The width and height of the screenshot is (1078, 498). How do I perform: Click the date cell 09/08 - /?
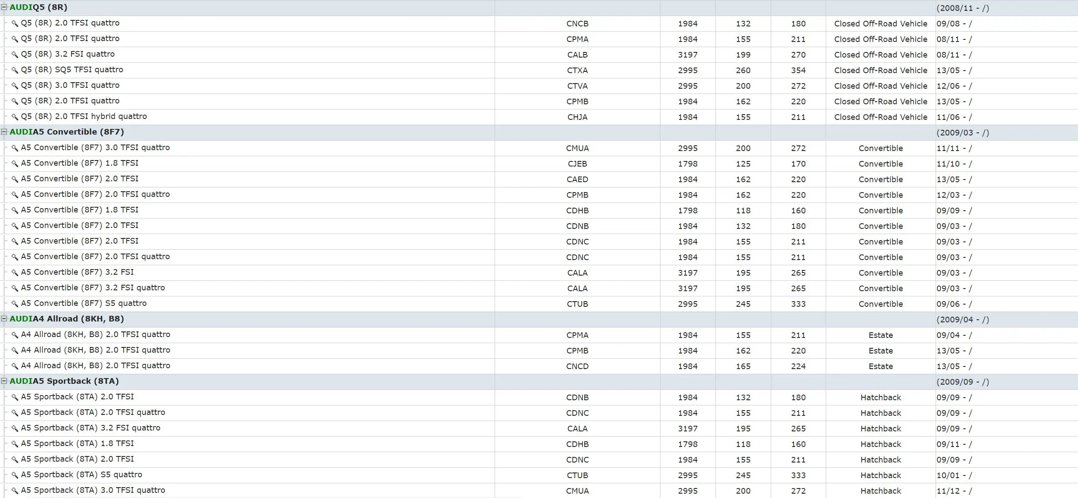point(954,24)
